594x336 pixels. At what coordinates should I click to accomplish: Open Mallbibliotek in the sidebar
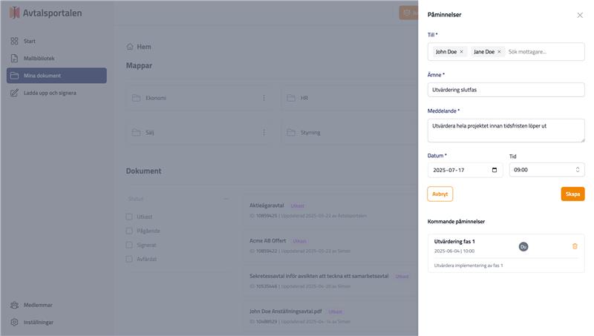(39, 59)
